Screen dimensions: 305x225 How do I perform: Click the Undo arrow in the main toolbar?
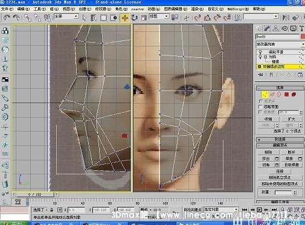click(7, 17)
